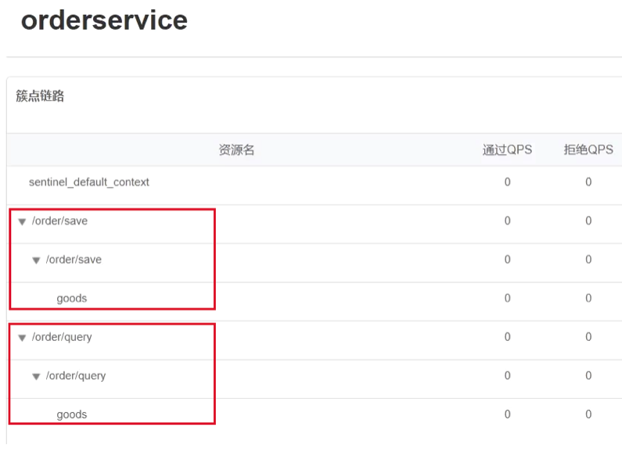Select the top-level /order/query resource name
Viewport: 622px width, 452px height.
pyautogui.click(x=62, y=337)
